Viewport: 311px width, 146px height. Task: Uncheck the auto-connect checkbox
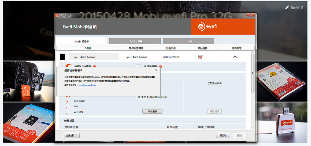(200, 57)
